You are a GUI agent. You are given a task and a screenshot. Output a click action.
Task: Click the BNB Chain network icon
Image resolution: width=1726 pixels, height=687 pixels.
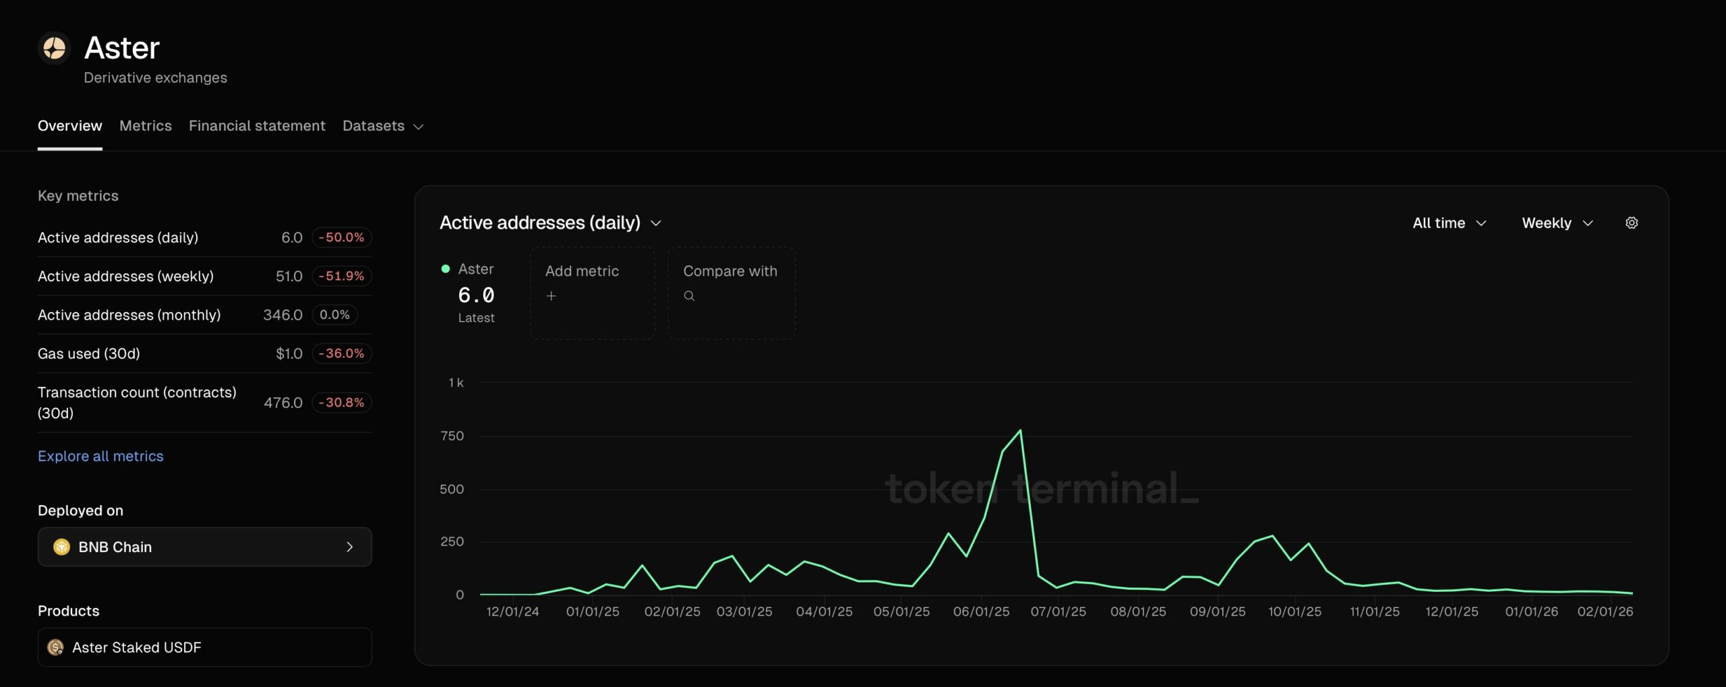[x=63, y=547]
